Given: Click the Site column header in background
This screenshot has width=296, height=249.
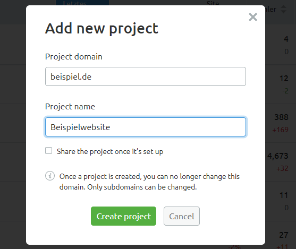Looking at the screenshot, I should pyautogui.click(x=213, y=3).
